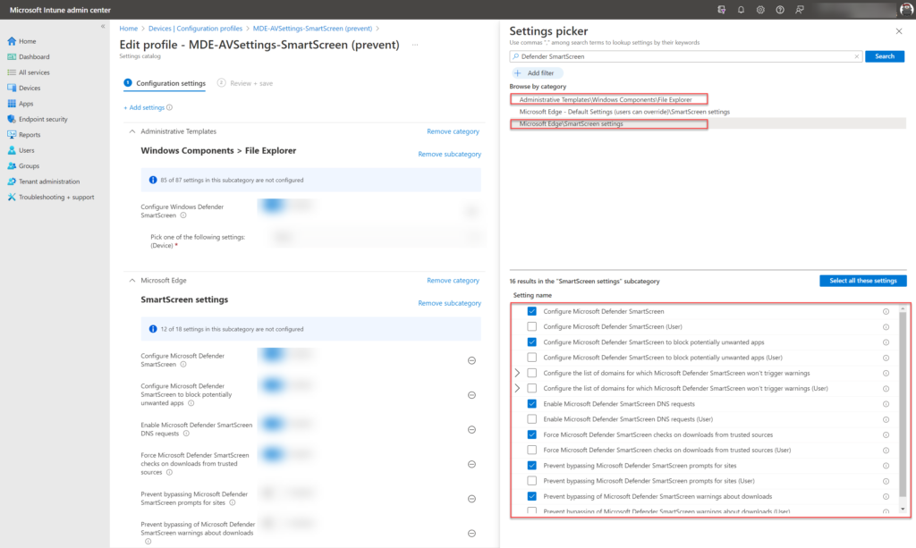Browse Administrative Templates File Explorer category
Viewport: 916px width, 548px height.
coord(606,100)
